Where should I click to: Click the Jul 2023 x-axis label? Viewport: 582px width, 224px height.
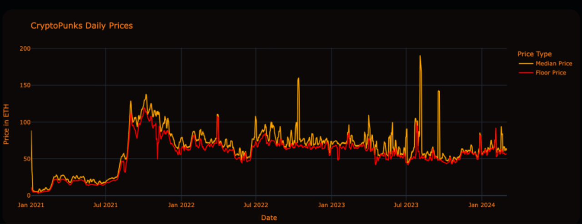pos(406,205)
